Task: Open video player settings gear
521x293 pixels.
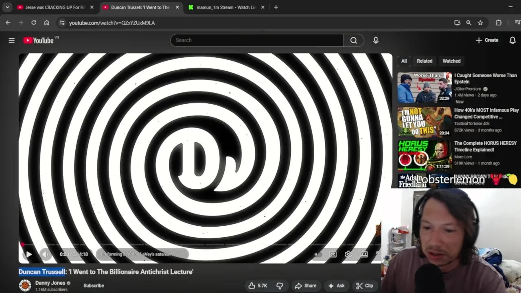Action: pyautogui.click(x=348, y=254)
